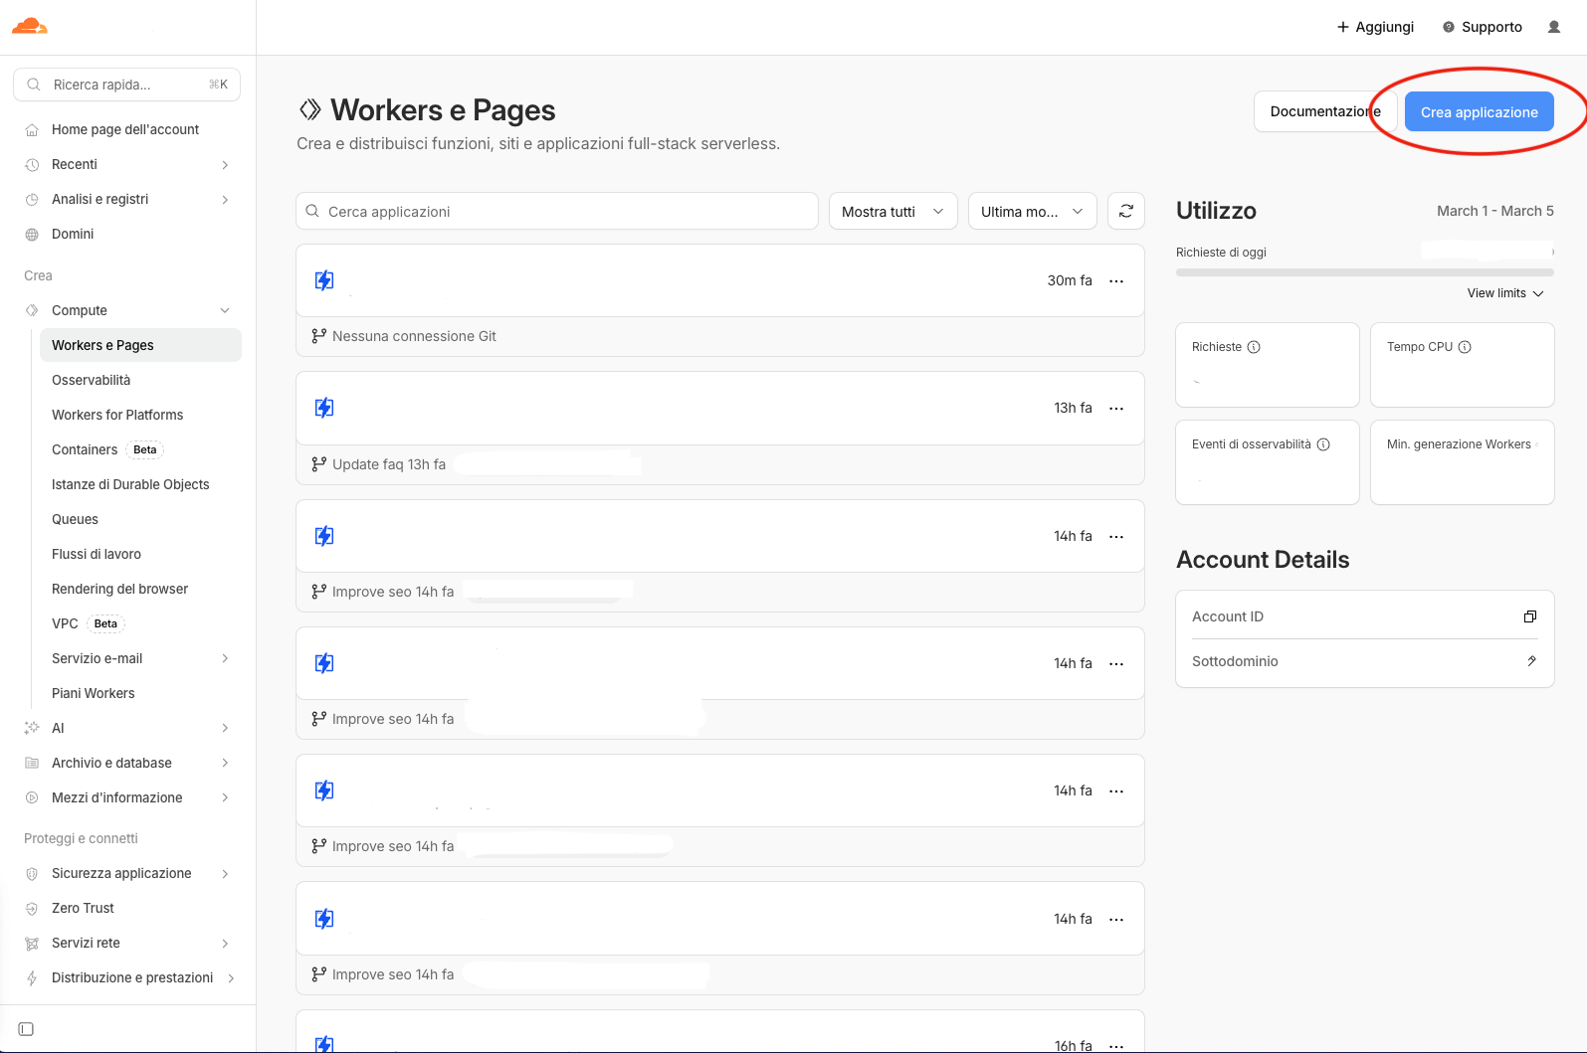Collapse the Compute section
This screenshot has height=1053, width=1587.
click(225, 310)
